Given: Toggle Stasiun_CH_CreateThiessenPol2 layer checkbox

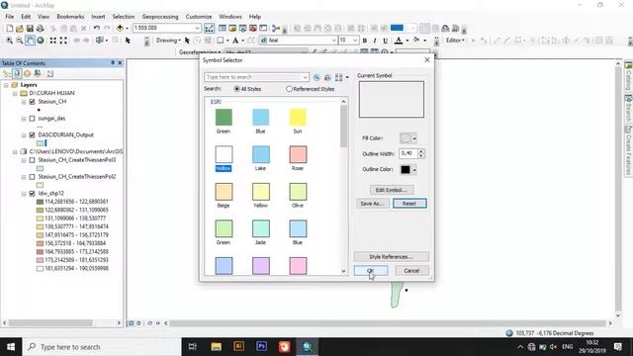Looking at the screenshot, I should [x=33, y=177].
